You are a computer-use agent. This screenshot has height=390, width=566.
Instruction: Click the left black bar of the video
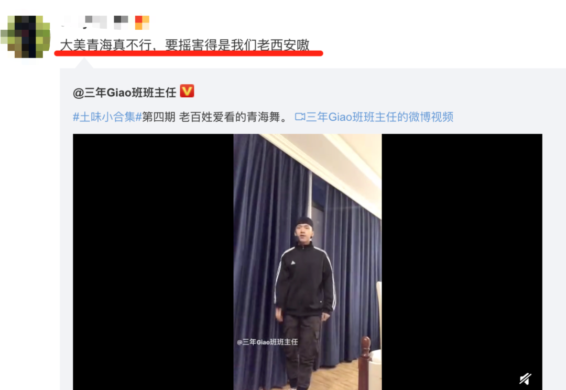pos(153,262)
